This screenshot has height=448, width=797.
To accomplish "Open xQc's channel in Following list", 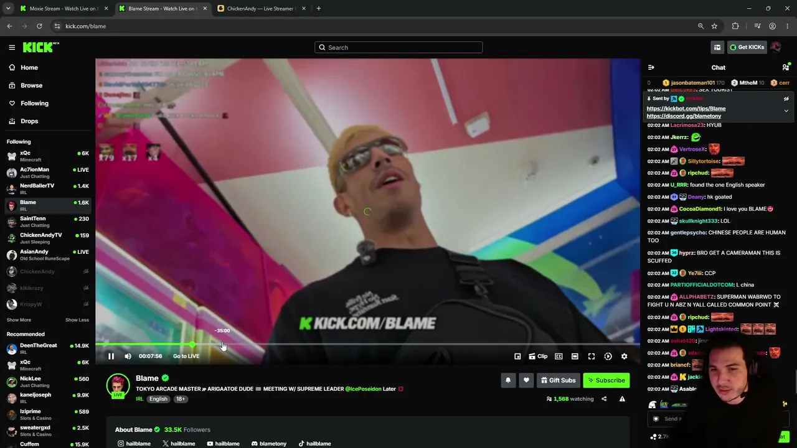I will [x=47, y=156].
